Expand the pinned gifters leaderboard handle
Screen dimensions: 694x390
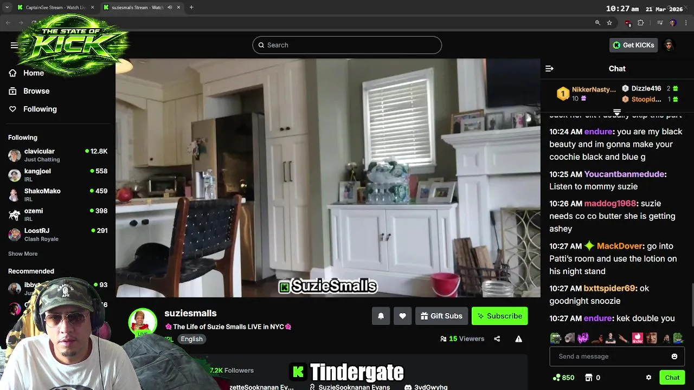click(x=617, y=112)
